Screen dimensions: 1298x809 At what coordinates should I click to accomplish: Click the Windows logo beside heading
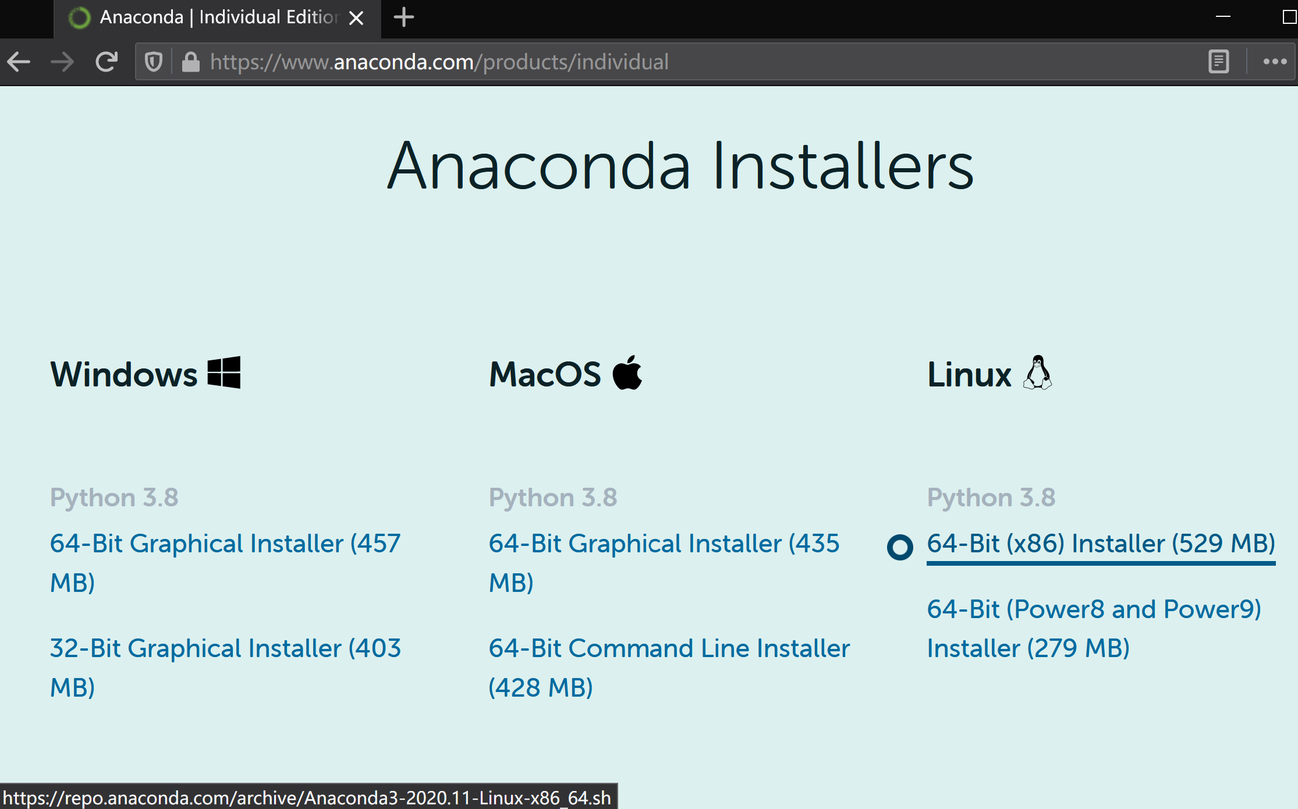pyautogui.click(x=224, y=372)
